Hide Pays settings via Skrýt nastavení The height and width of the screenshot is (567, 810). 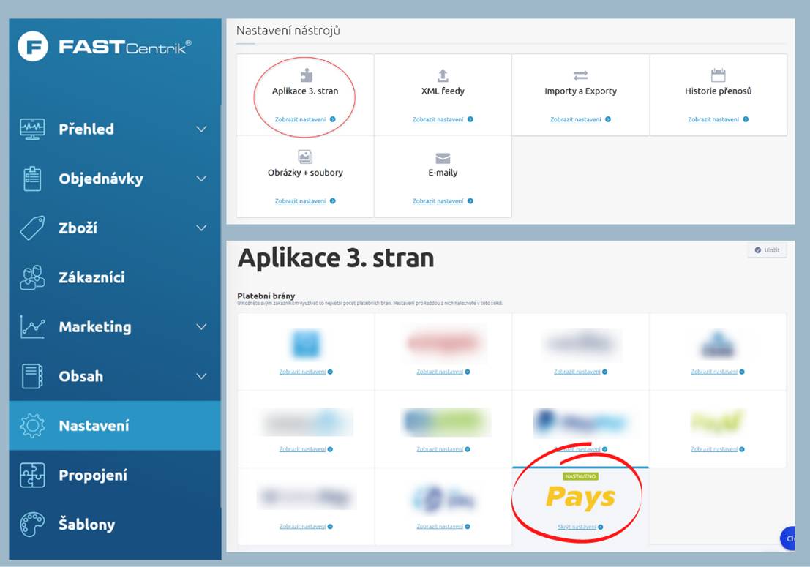580,527
